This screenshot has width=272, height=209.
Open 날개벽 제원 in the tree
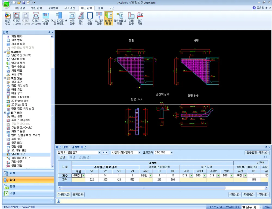[18, 63]
